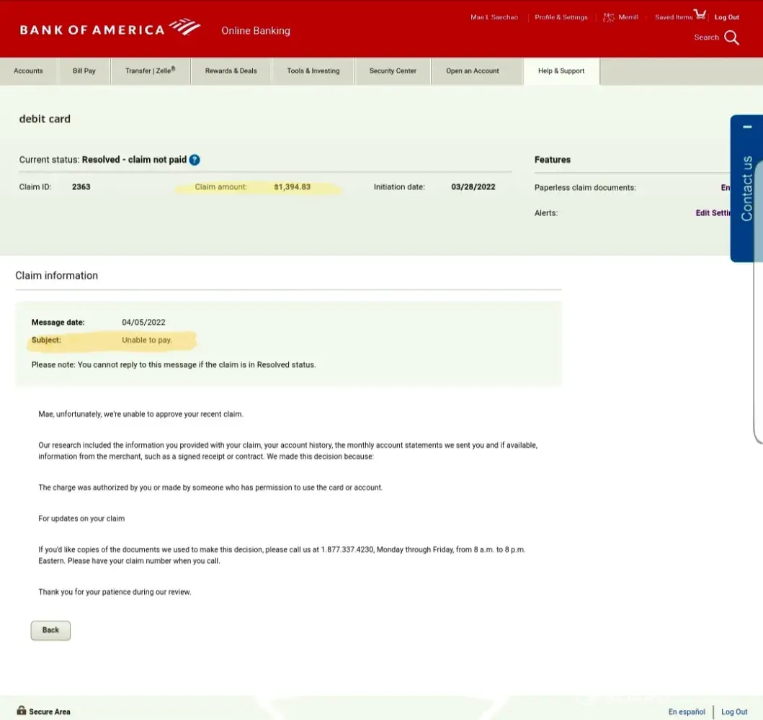Screen dimensions: 763x720
Task: Click the Resolved - claim not paid status
Action: click(134, 160)
